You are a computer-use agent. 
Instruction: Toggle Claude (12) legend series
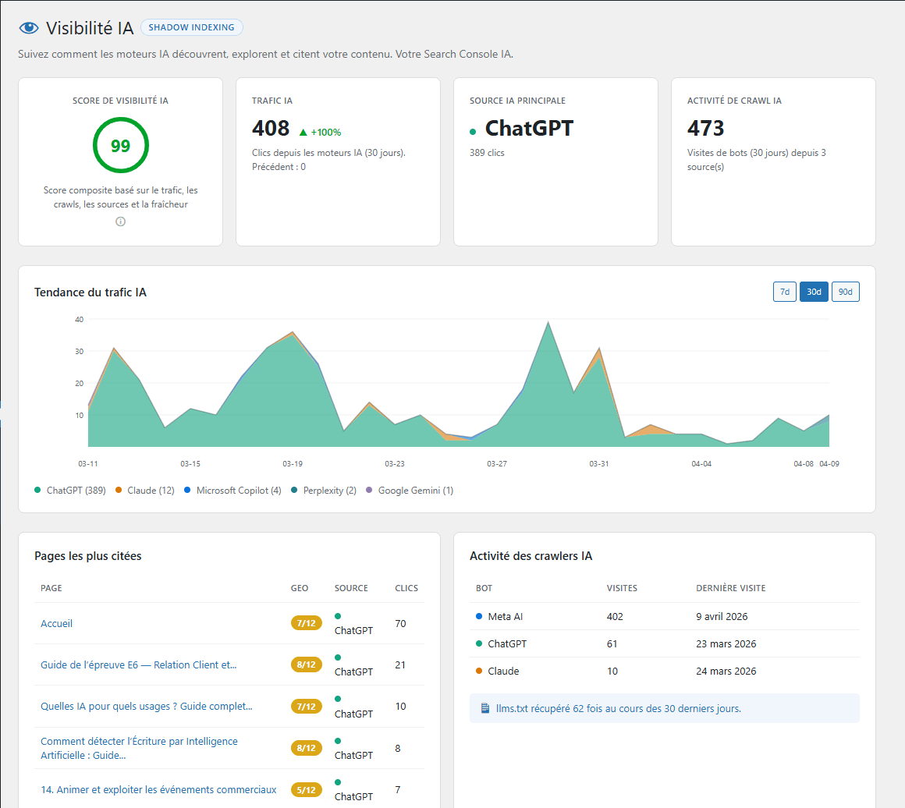[145, 490]
